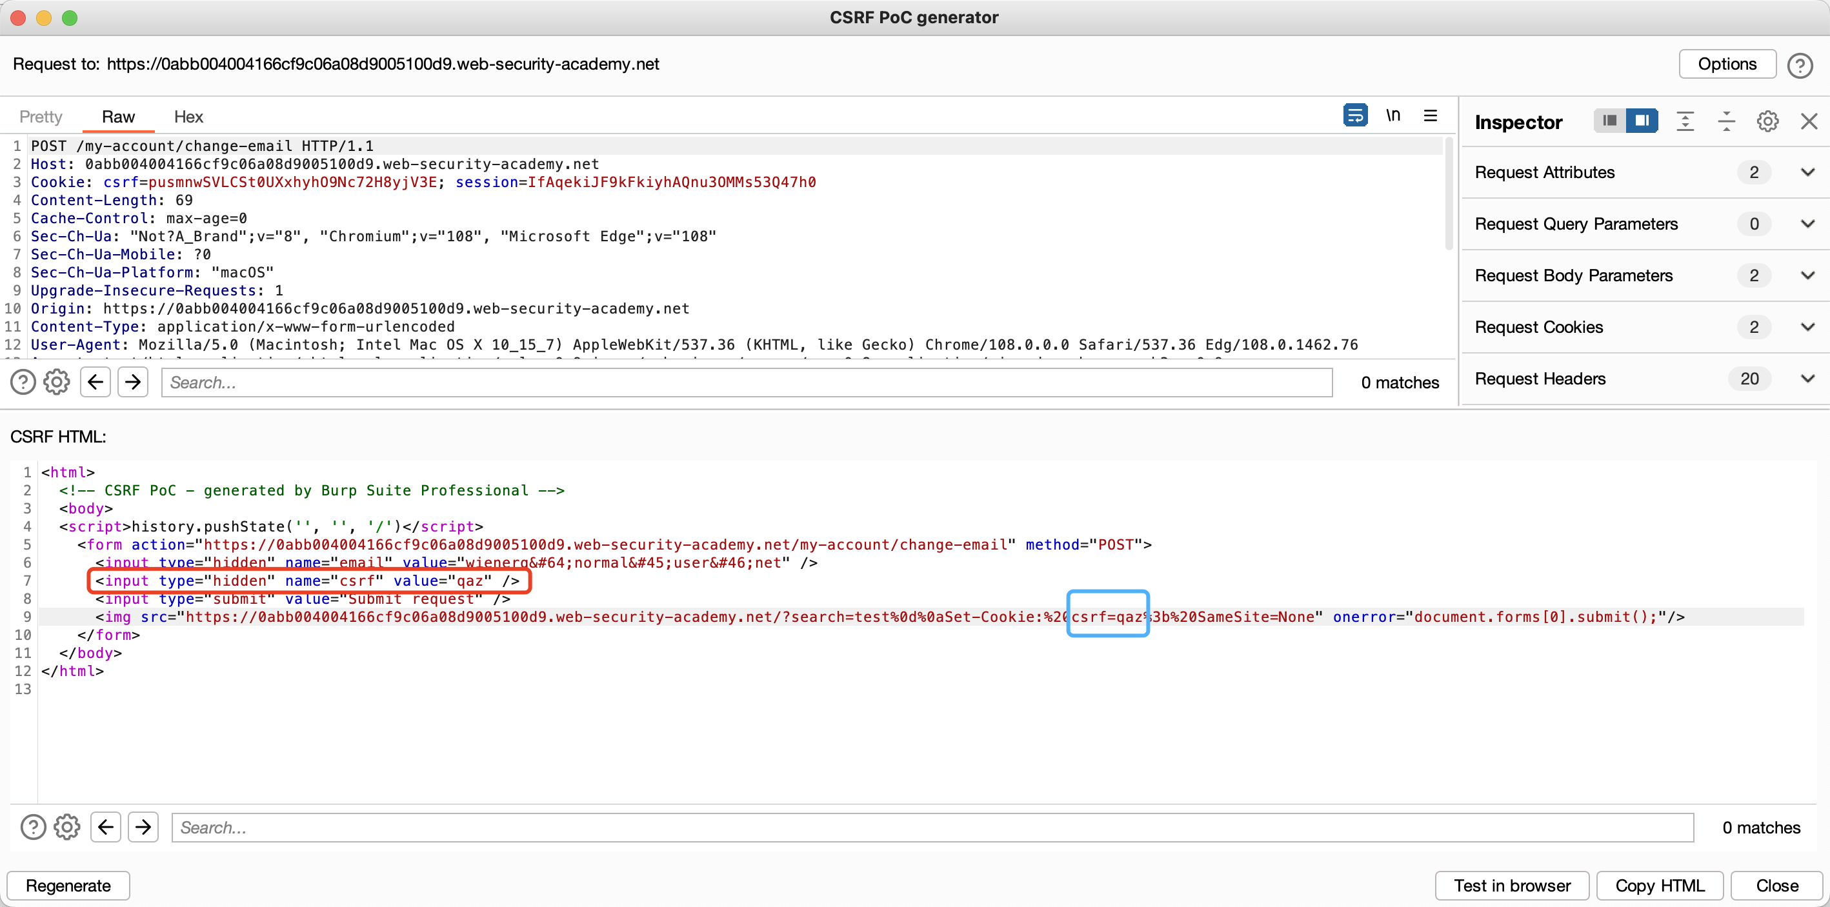Click the Inspector collapse all sections icon
This screenshot has width=1830, height=907.
[1725, 121]
